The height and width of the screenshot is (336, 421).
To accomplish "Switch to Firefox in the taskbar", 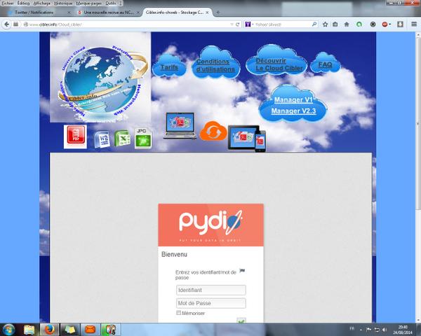I will pyautogui.click(x=49, y=330).
